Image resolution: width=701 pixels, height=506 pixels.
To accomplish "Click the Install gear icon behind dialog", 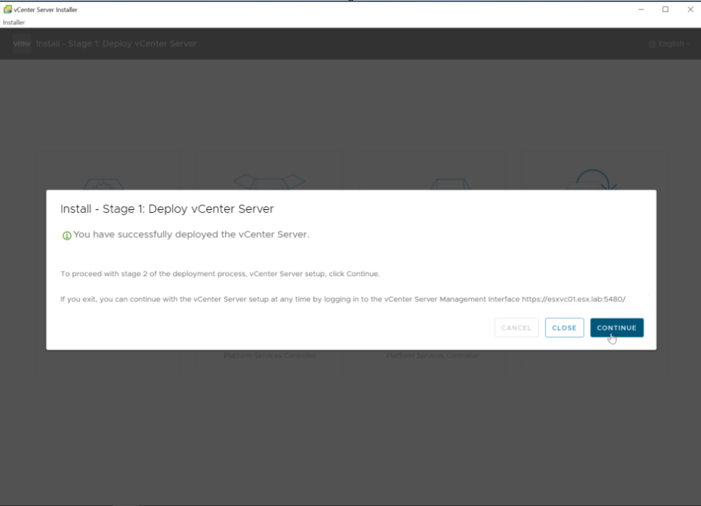I will (x=104, y=183).
